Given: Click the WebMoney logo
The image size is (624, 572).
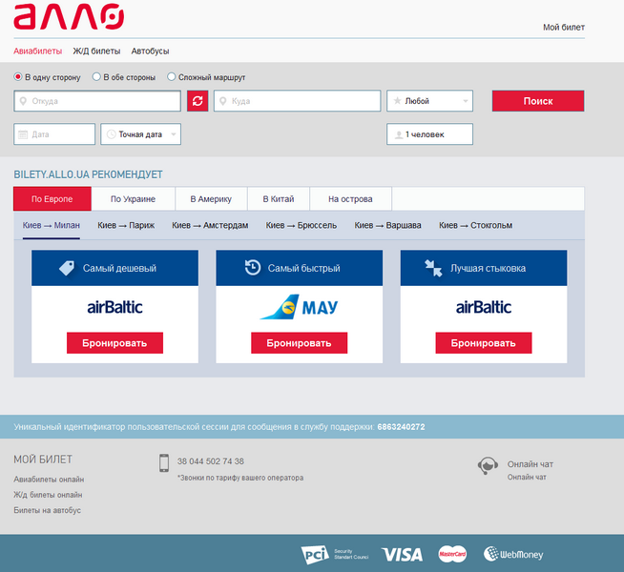Looking at the screenshot, I should [x=513, y=554].
